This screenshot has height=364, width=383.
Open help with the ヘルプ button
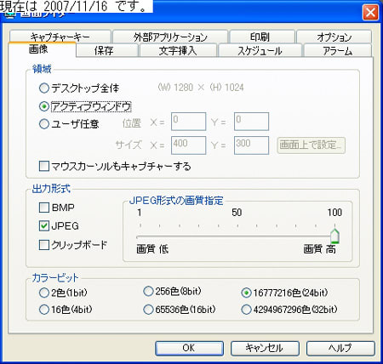point(340,348)
